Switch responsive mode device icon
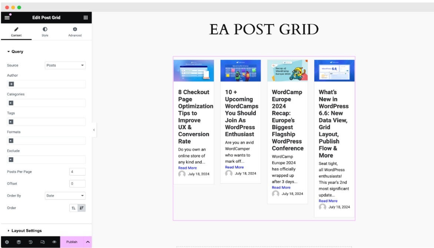Image resolution: width=434 pixels, height=248 pixels. pyautogui.click(x=42, y=242)
